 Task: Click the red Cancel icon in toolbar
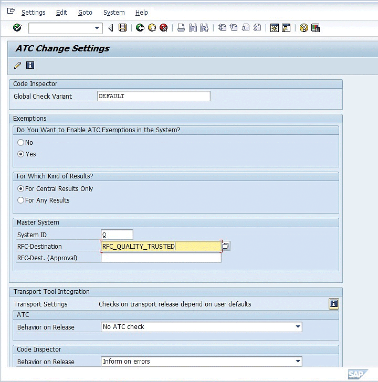(x=164, y=28)
